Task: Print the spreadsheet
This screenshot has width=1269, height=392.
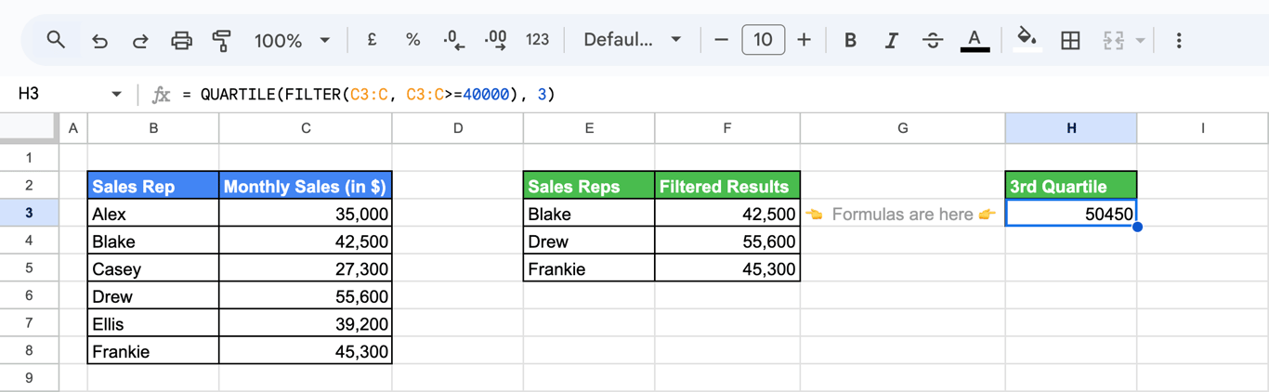Action: (181, 40)
